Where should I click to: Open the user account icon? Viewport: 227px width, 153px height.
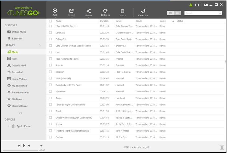(191, 5)
